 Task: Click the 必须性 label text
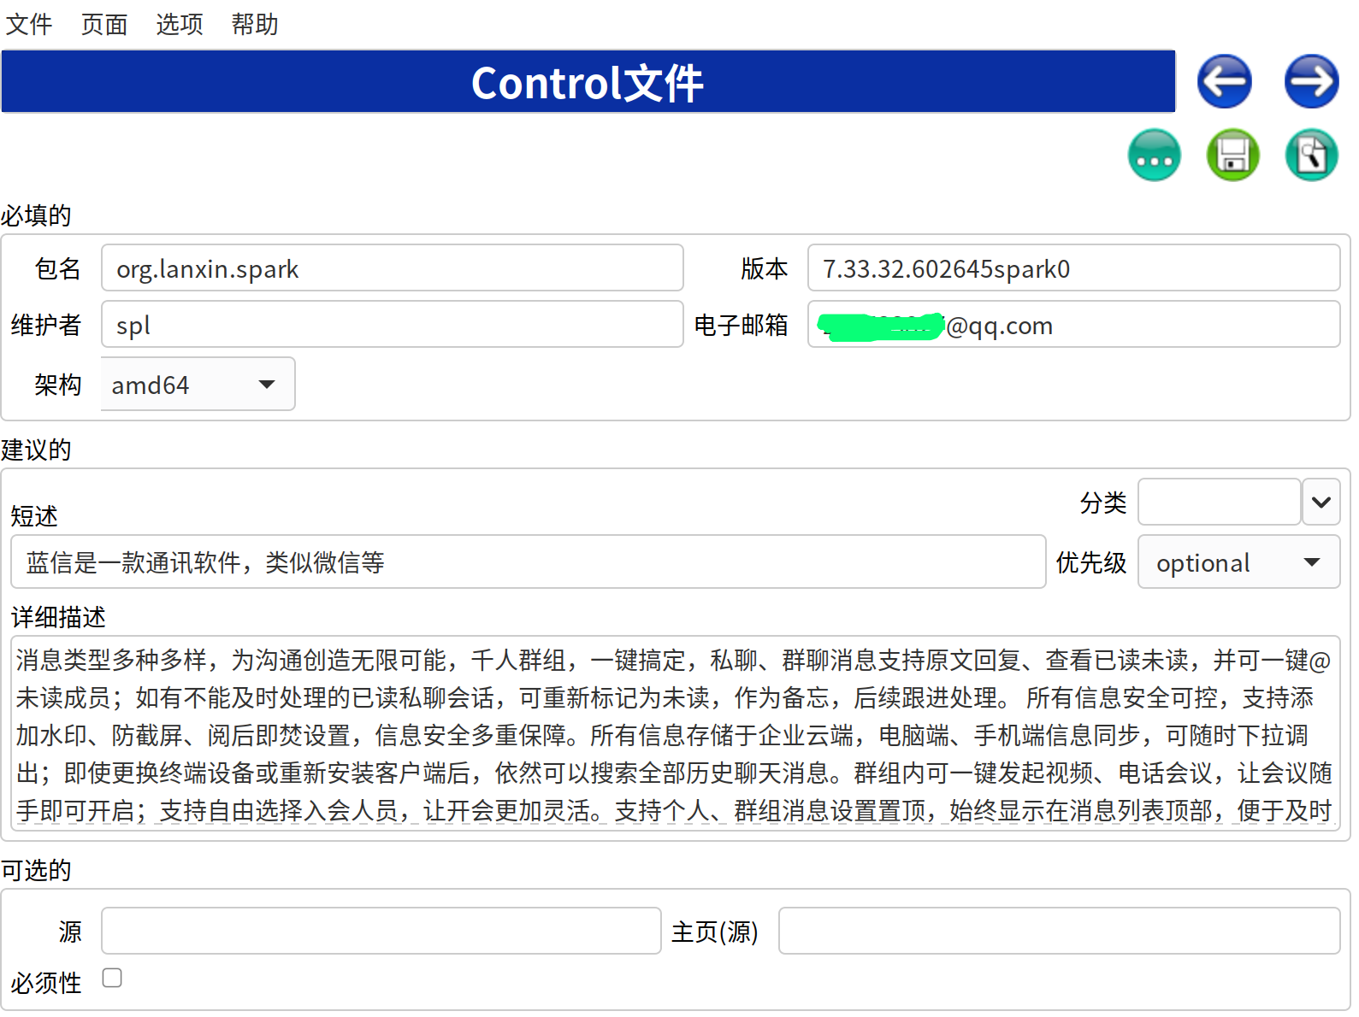(46, 983)
